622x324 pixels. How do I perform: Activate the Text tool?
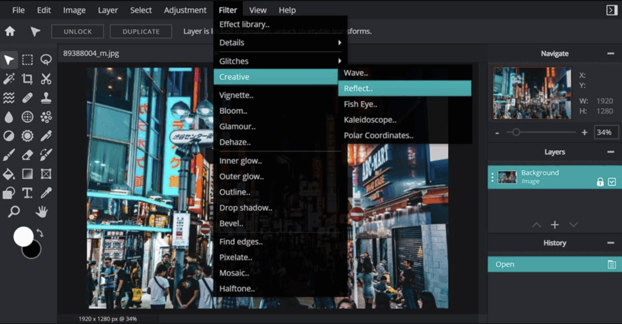27,193
